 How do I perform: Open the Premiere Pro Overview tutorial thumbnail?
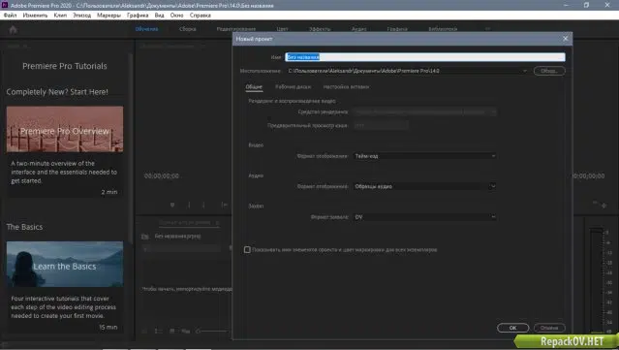65,129
